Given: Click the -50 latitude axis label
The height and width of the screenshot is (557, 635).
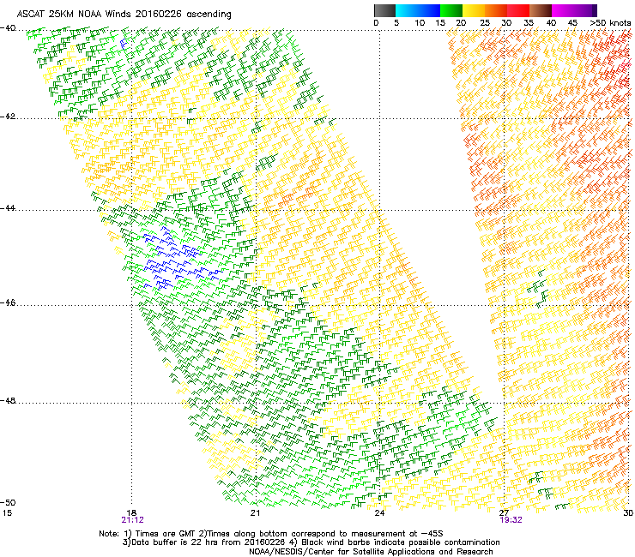Looking at the screenshot, I should click(x=8, y=502).
